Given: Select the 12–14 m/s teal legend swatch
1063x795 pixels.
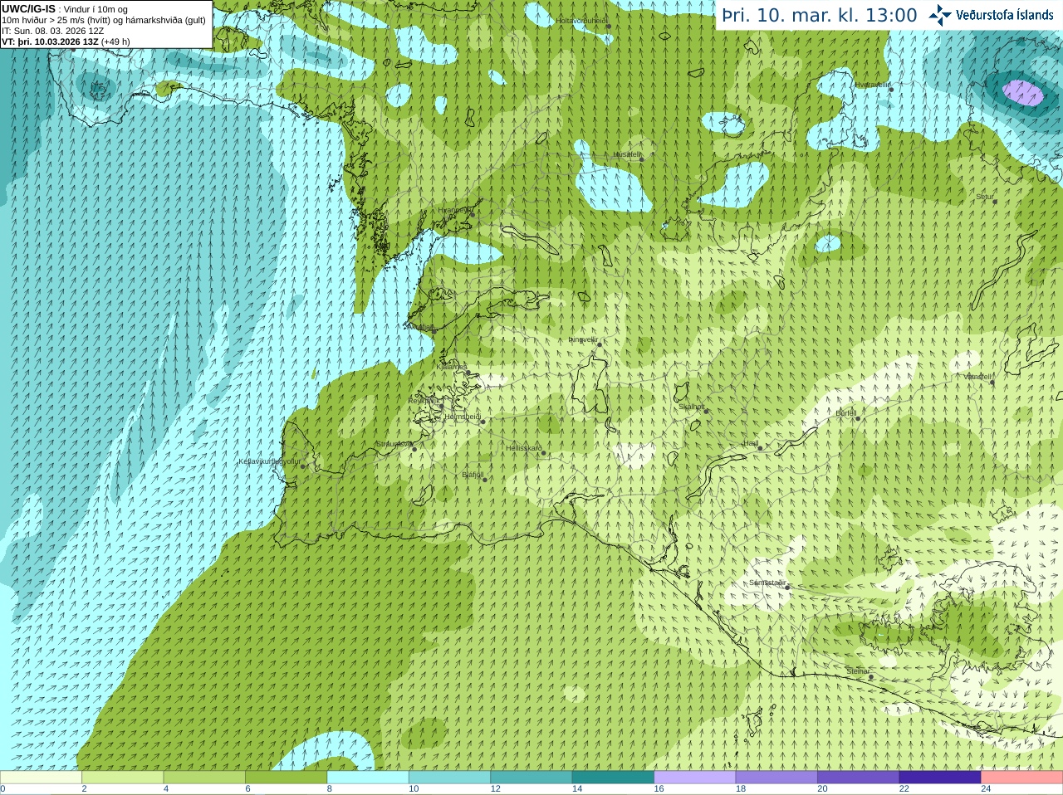Looking at the screenshot, I should click(531, 778).
